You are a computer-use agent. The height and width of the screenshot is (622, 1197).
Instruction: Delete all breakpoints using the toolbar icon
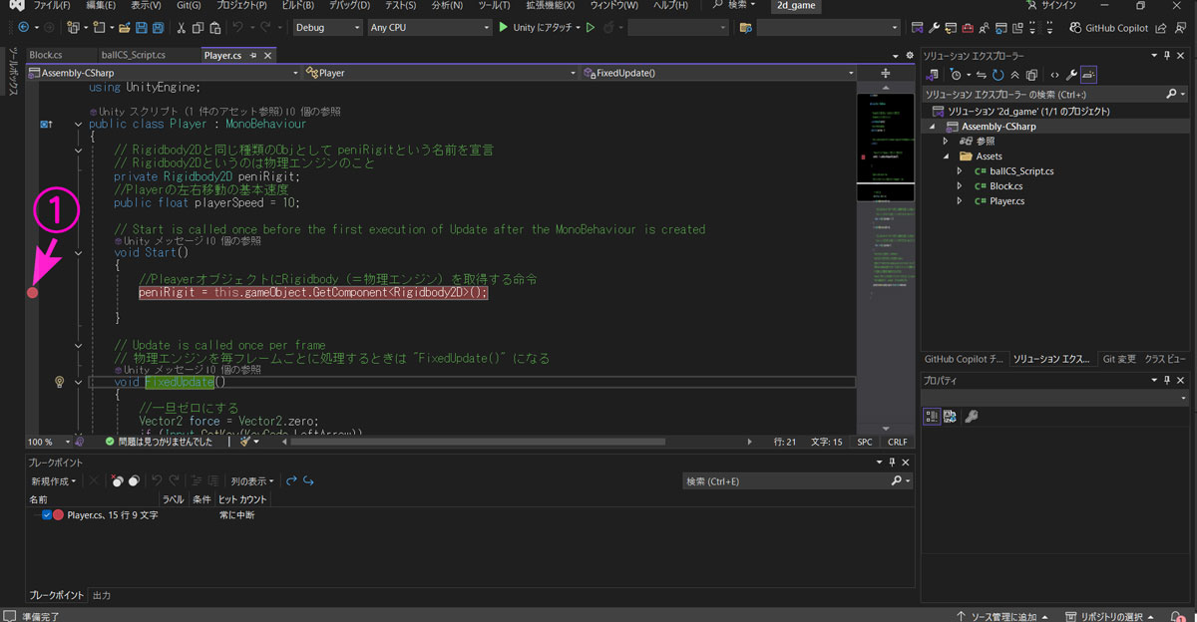(117, 481)
